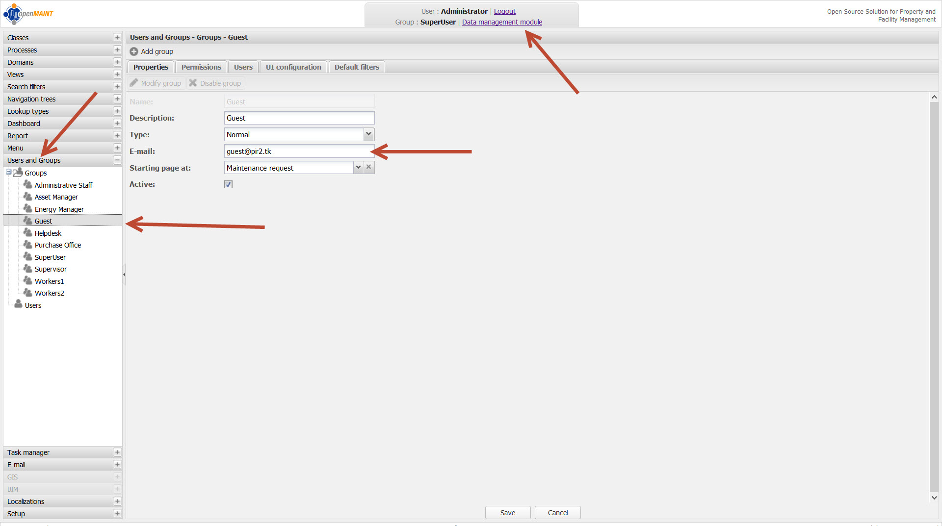Click the Disable group X icon
The height and width of the screenshot is (526, 942).
[193, 83]
